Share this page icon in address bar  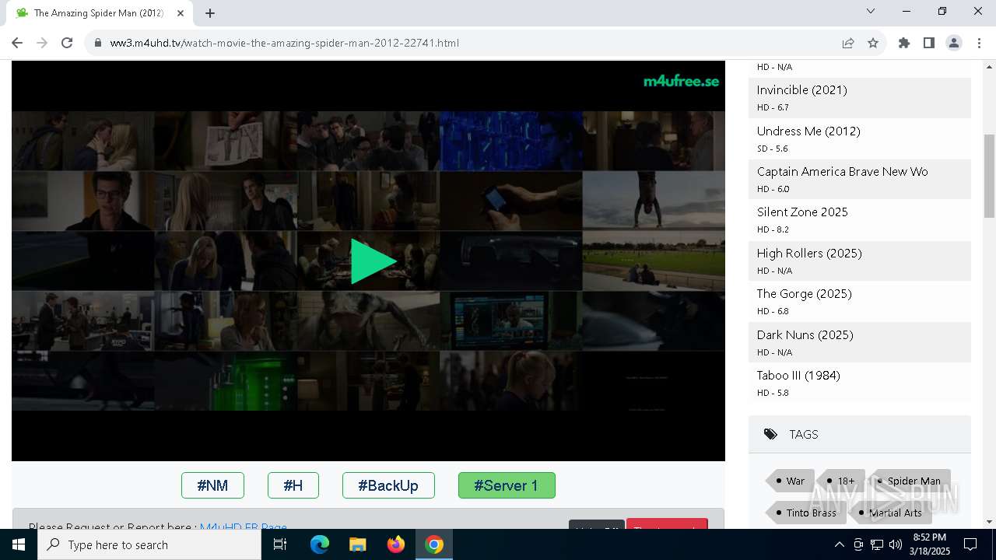(x=848, y=43)
